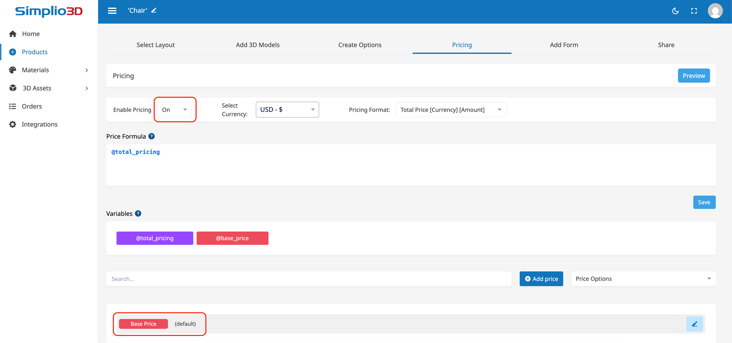
Task: Enter fullscreen using the expand icon
Action: [694, 11]
